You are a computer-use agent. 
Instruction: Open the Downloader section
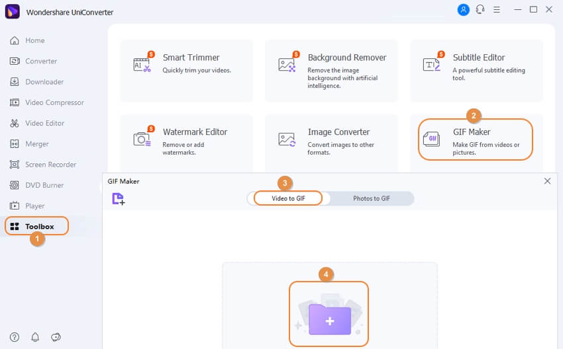coord(44,82)
